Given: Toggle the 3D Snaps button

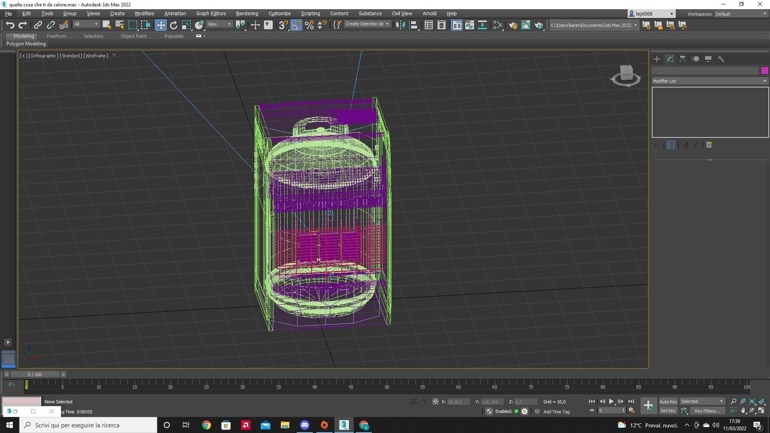Looking at the screenshot, I should (x=283, y=25).
